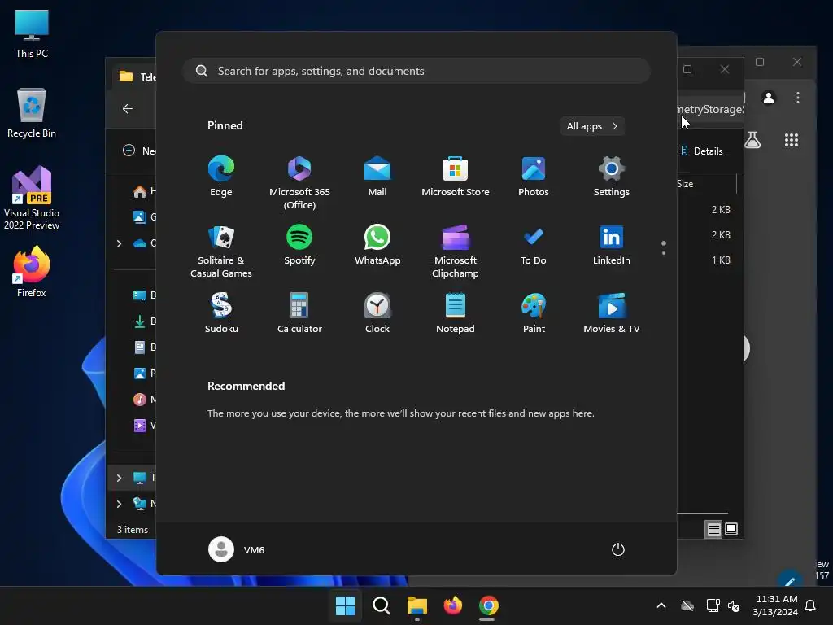Open the Calculator app

(299, 313)
